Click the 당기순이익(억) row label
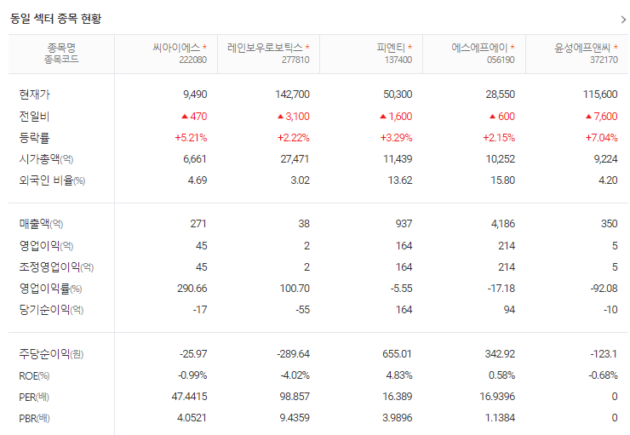630x435 pixels. click(x=51, y=310)
